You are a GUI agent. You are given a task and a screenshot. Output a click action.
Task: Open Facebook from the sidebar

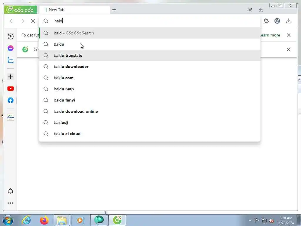point(11,100)
